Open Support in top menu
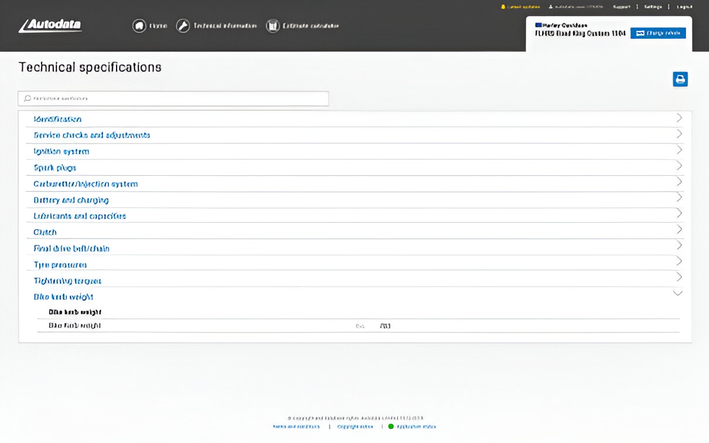Image resolution: width=709 pixels, height=443 pixels. (621, 7)
